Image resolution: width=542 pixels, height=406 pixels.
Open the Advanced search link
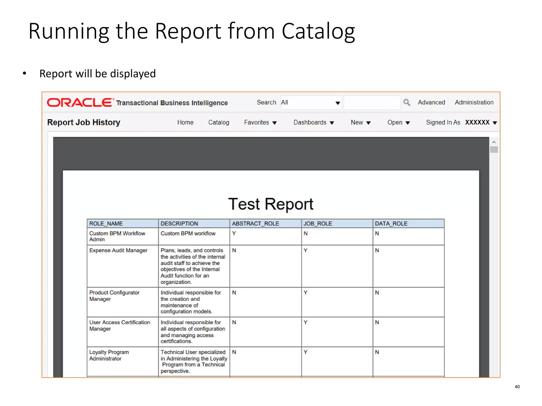[431, 102]
